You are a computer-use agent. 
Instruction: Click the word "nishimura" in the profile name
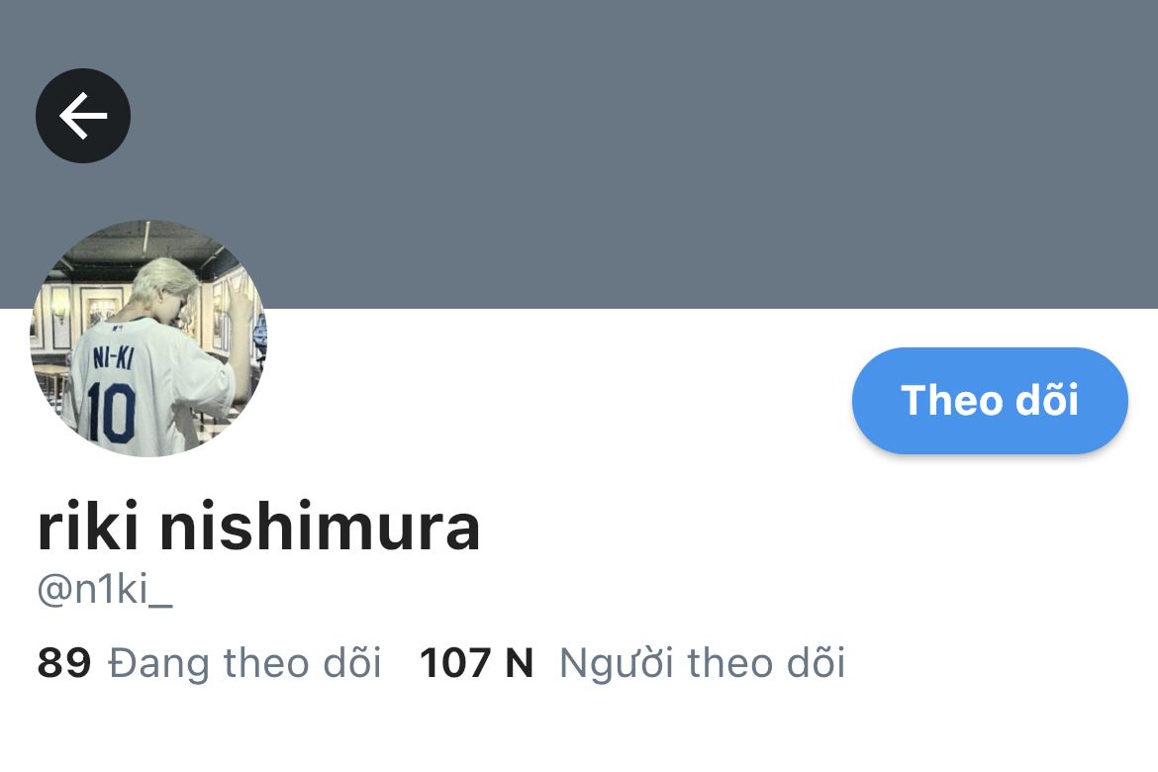pyautogui.click(x=320, y=527)
